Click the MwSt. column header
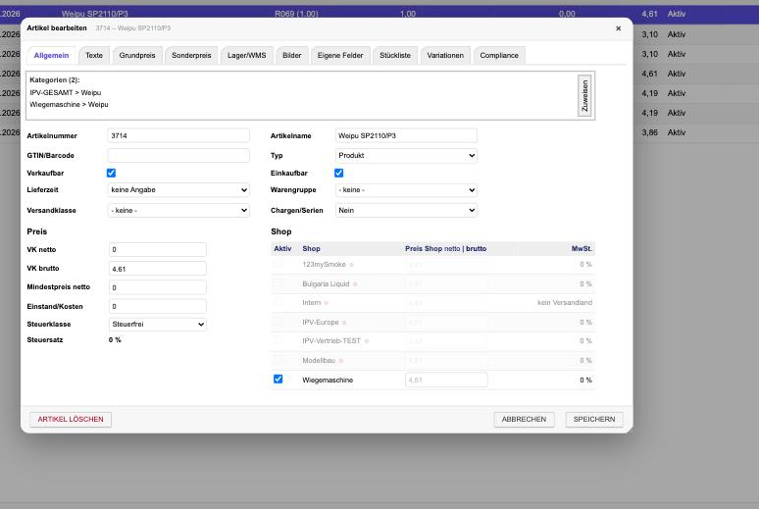Viewport: 759px width, 509px height. [x=582, y=248]
